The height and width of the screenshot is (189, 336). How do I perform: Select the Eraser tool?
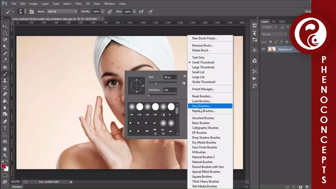click(5, 94)
